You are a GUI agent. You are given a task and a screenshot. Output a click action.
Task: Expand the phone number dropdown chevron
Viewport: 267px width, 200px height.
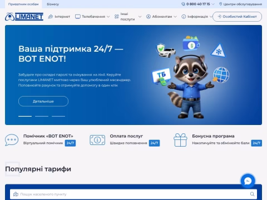coord(213,4)
